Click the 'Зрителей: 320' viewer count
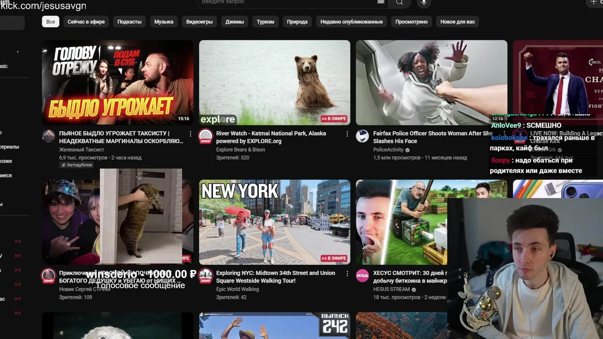Image resolution: width=603 pixels, height=339 pixels. [x=233, y=158]
